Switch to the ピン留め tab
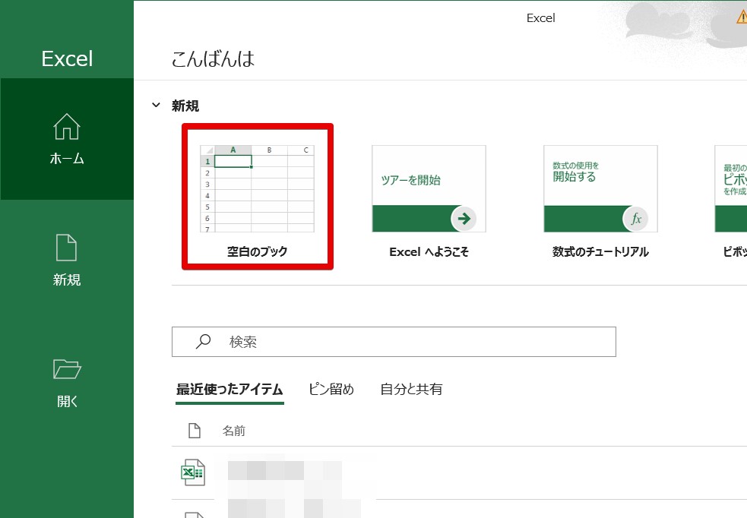747x518 pixels. click(331, 390)
